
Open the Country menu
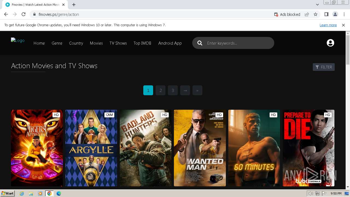(76, 43)
